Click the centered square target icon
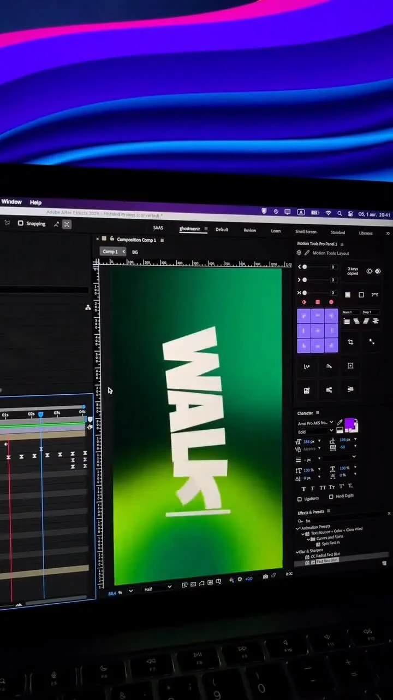Image resolution: width=393 pixels, height=700 pixels. [350, 366]
